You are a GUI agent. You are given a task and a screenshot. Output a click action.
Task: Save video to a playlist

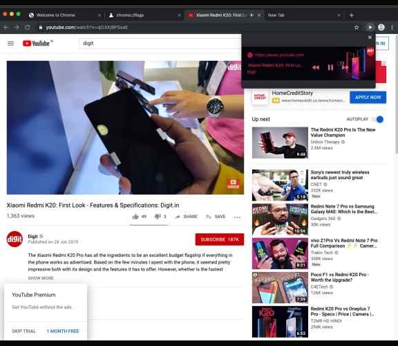216,217
